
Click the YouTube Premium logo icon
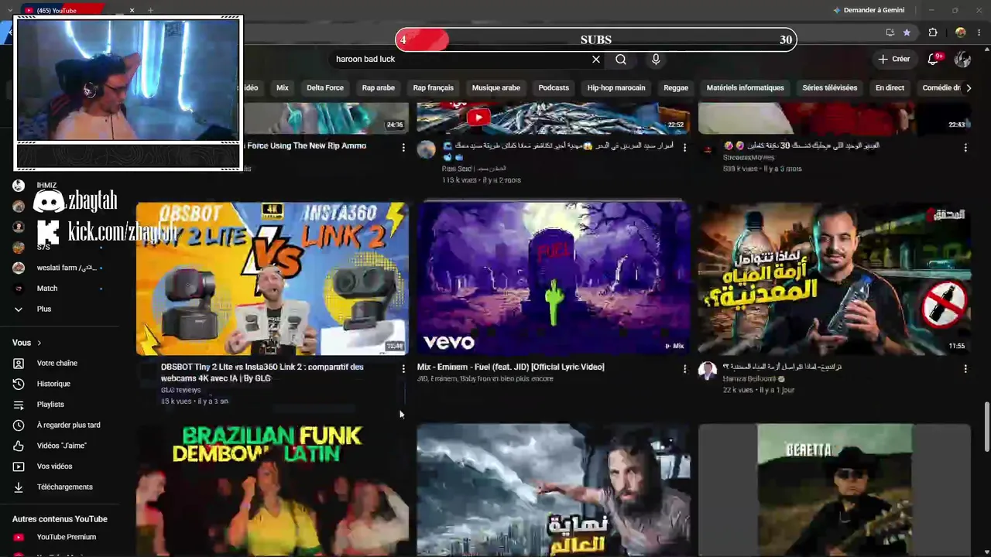tap(19, 537)
